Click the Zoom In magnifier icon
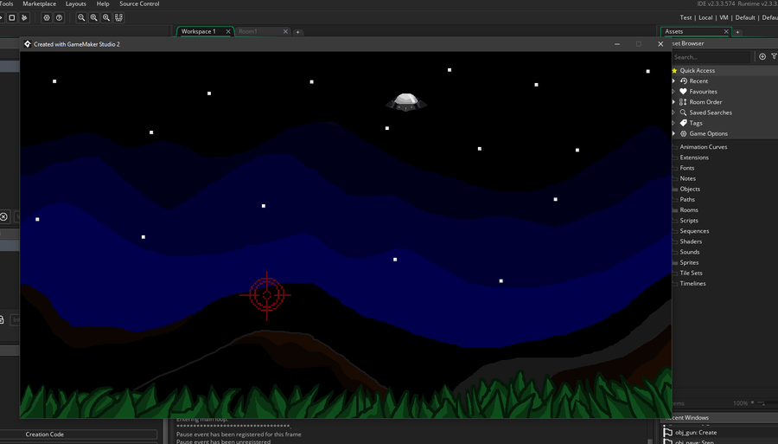 pyautogui.click(x=106, y=17)
